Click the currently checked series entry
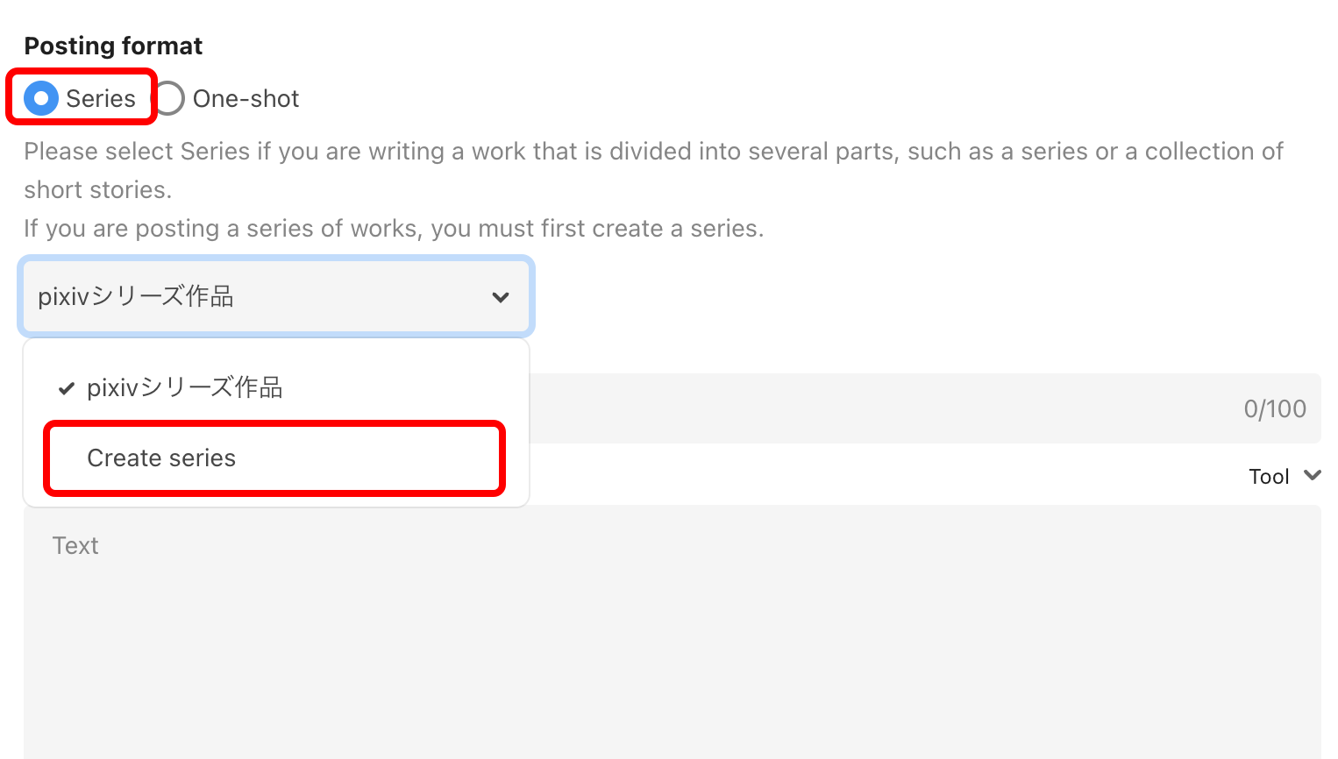The width and height of the screenshot is (1338, 759). [x=183, y=387]
